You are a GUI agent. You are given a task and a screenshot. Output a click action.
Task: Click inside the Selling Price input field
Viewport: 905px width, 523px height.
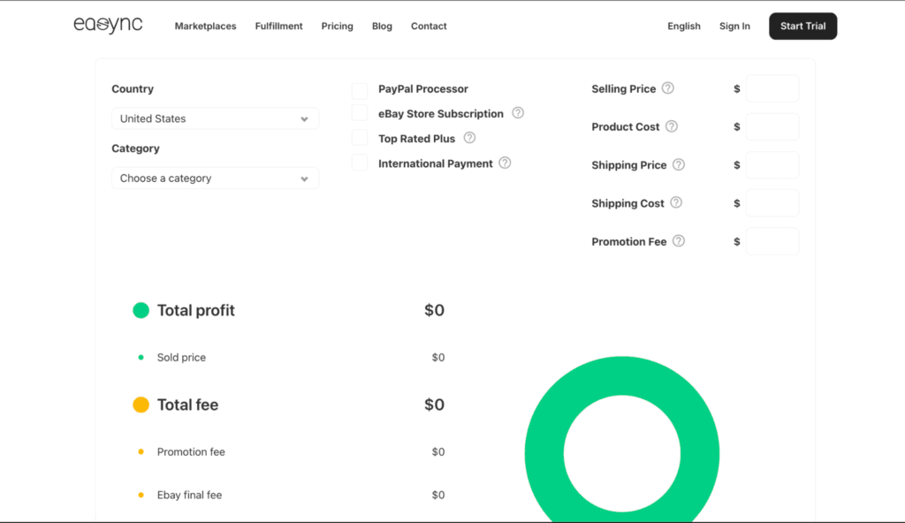[772, 88]
